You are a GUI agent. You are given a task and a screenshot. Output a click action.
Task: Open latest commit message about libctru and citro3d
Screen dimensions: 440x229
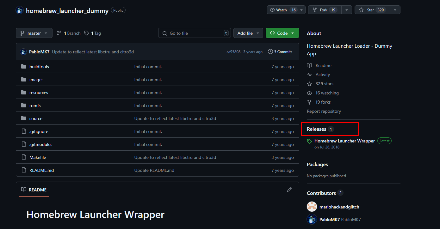[x=93, y=52]
